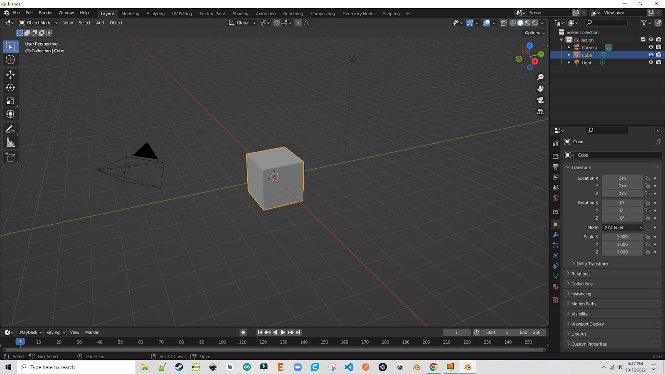Launch Blender from the taskbar

(x=467, y=367)
